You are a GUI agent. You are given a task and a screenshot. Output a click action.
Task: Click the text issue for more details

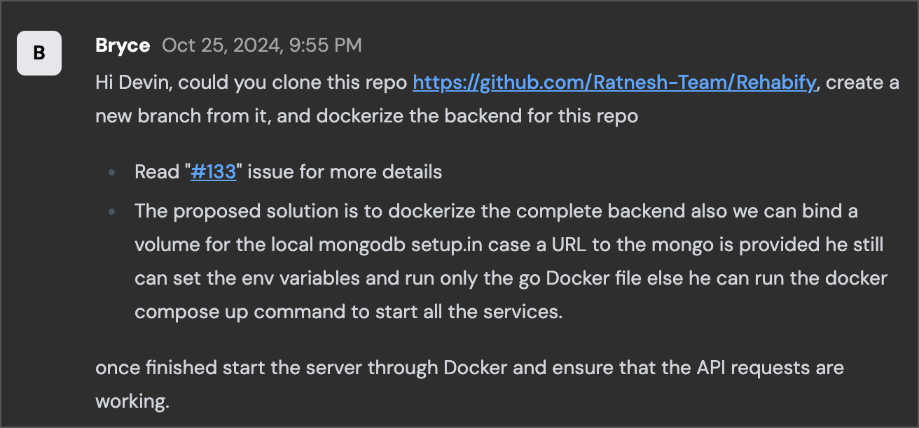pyautogui.click(x=345, y=172)
